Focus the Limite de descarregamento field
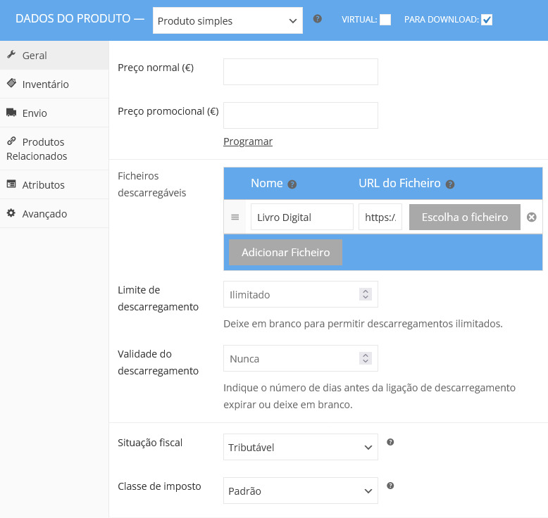This screenshot has height=518, width=548. (301, 294)
